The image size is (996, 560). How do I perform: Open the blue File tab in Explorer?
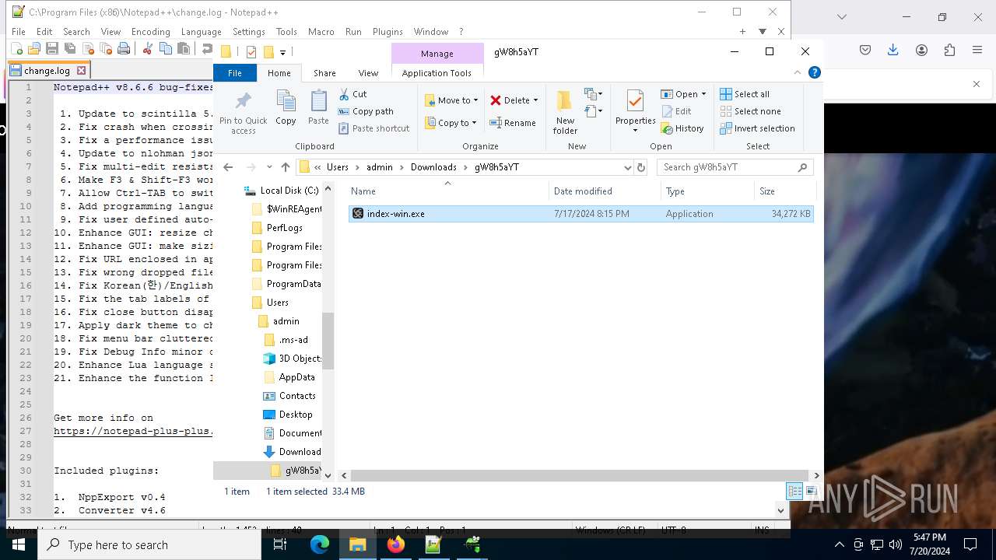[x=235, y=73]
